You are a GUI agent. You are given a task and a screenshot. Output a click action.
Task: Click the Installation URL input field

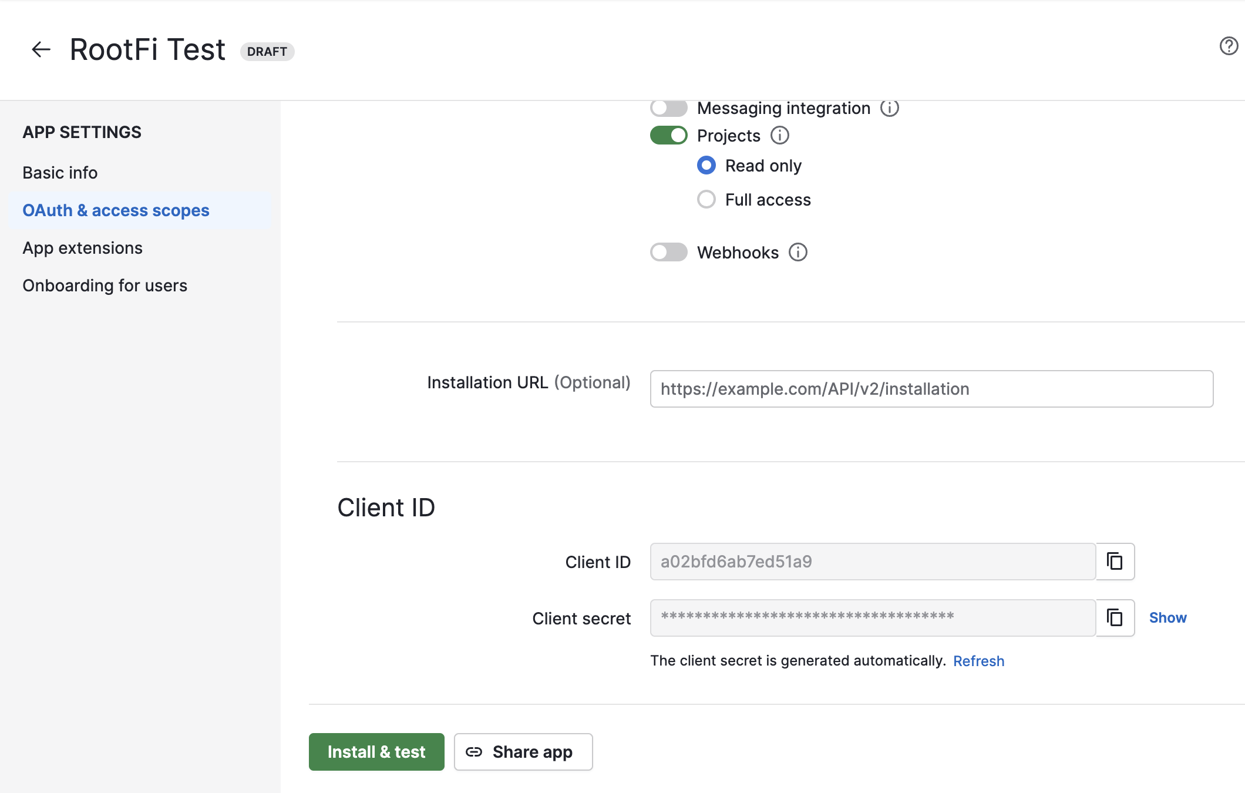click(x=931, y=389)
